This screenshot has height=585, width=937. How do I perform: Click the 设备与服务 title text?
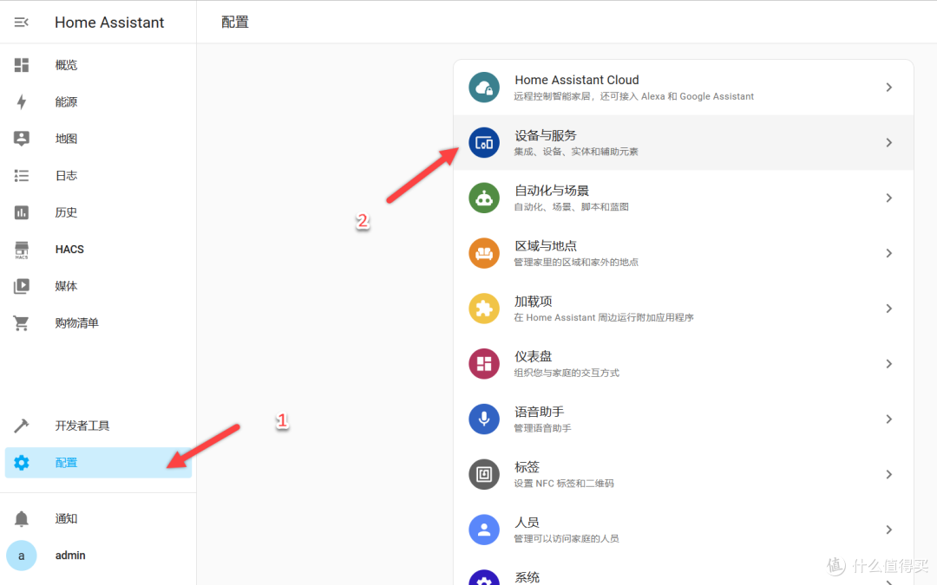pos(546,135)
